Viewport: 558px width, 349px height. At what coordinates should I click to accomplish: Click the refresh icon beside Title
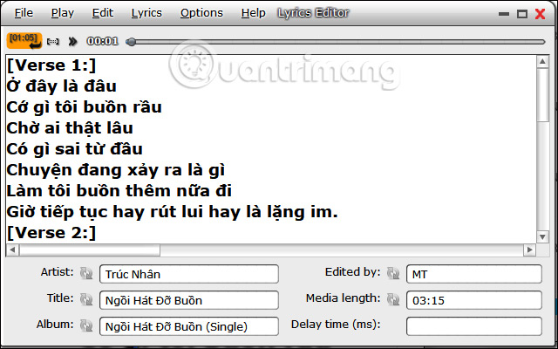86,299
